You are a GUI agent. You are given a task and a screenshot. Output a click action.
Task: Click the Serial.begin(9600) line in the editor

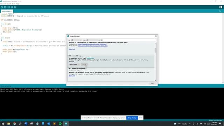10,28
